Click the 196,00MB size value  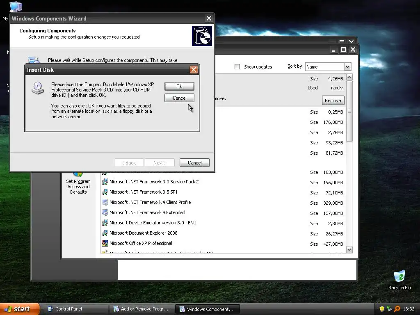tap(333, 183)
